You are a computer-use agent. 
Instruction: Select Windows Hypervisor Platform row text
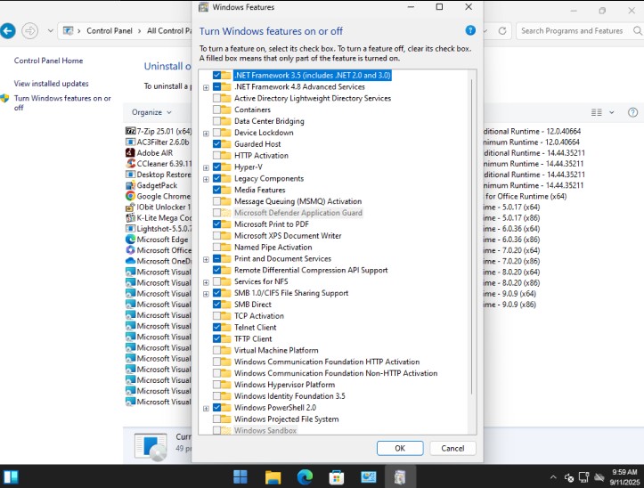[x=285, y=385]
